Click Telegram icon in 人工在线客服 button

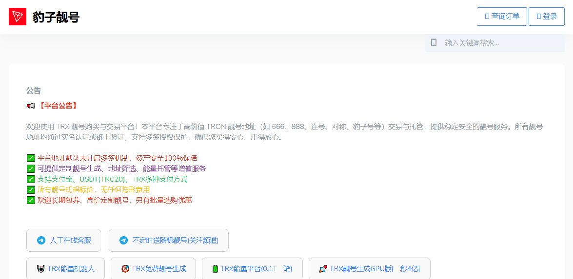pyautogui.click(x=41, y=241)
